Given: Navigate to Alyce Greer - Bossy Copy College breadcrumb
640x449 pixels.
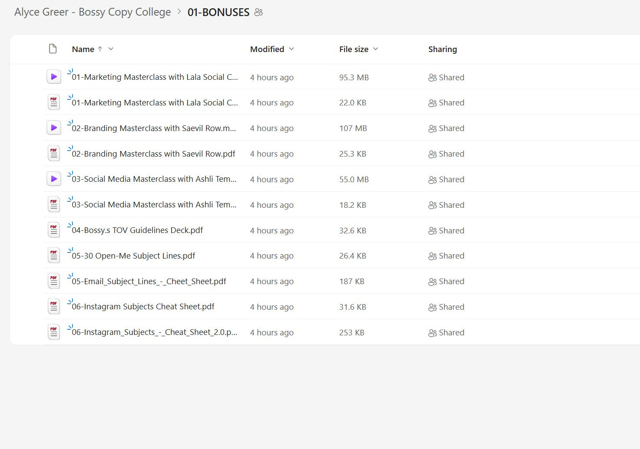Looking at the screenshot, I should click(x=93, y=12).
